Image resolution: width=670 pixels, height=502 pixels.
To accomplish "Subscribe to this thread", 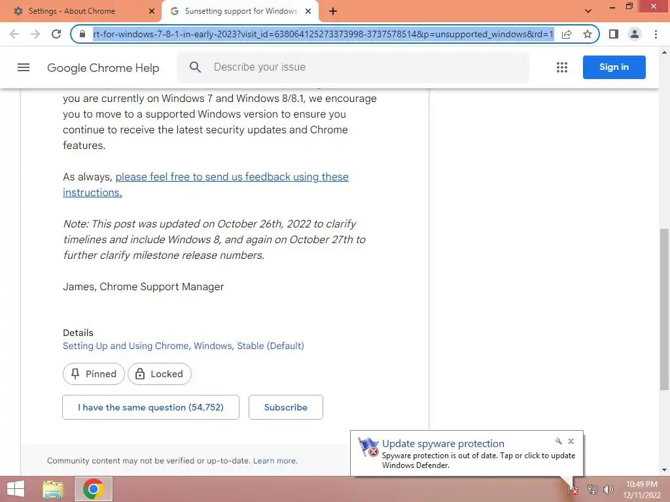I will [286, 407].
